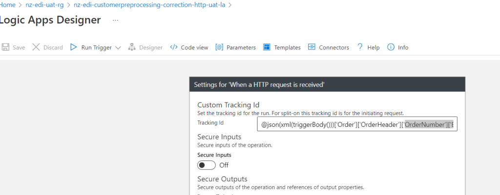Click the Save toolbar label
500x195 pixels.
coord(19,47)
